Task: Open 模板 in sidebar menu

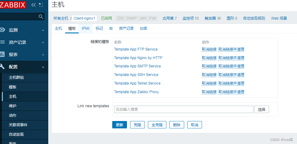Action: pos(13,87)
